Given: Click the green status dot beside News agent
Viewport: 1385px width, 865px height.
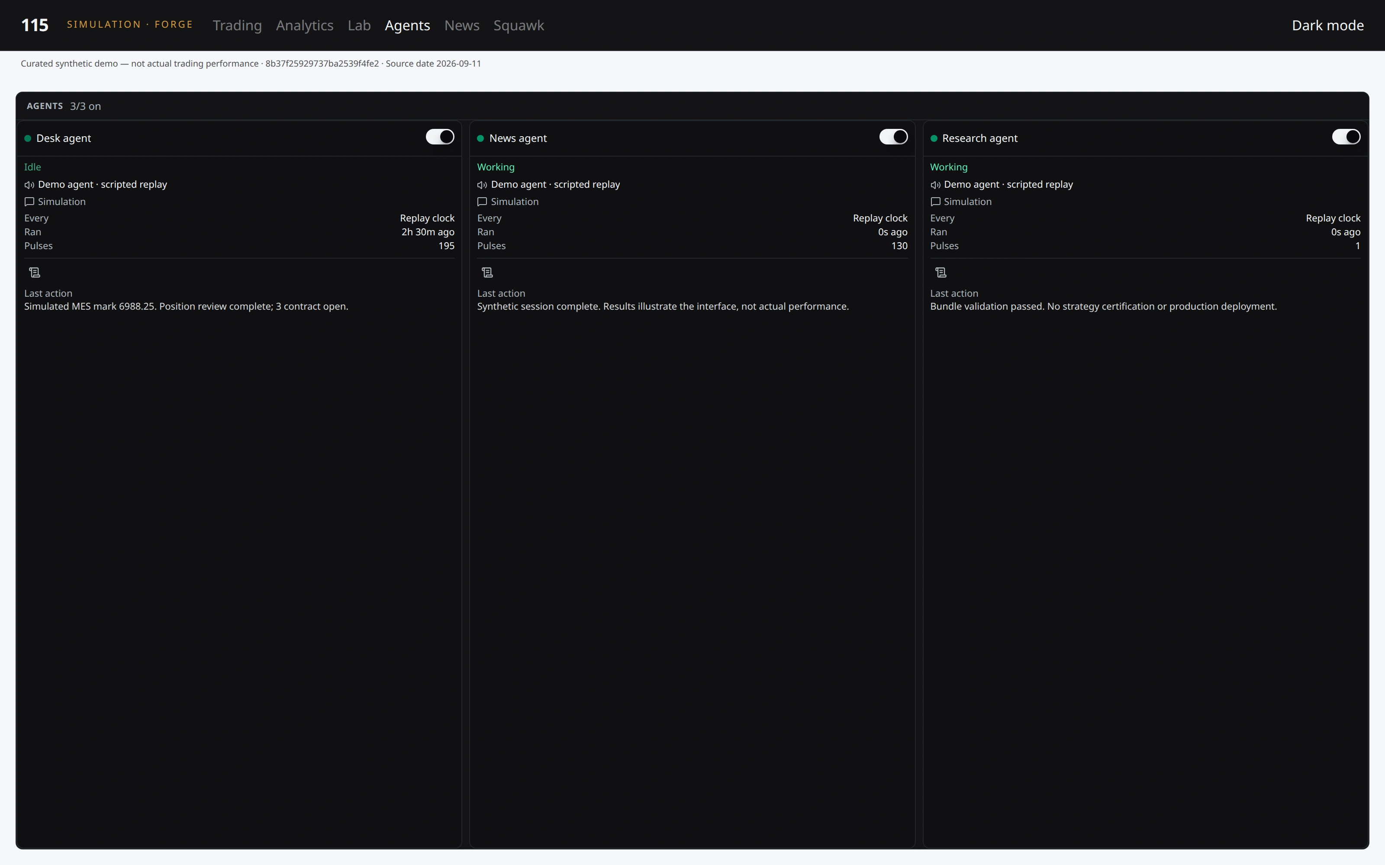Looking at the screenshot, I should pyautogui.click(x=481, y=138).
